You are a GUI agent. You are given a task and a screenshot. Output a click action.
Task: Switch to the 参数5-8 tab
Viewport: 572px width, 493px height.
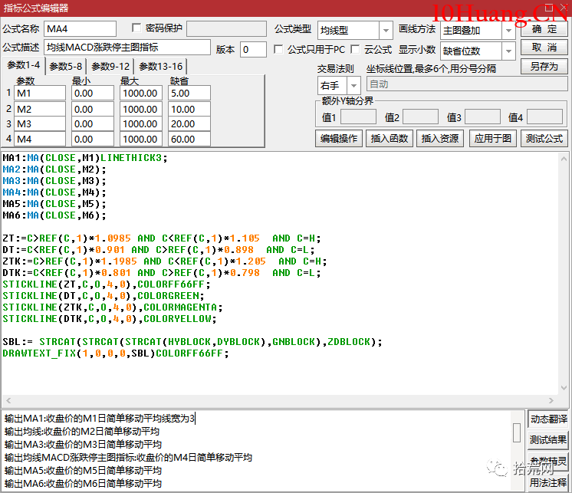click(x=66, y=67)
